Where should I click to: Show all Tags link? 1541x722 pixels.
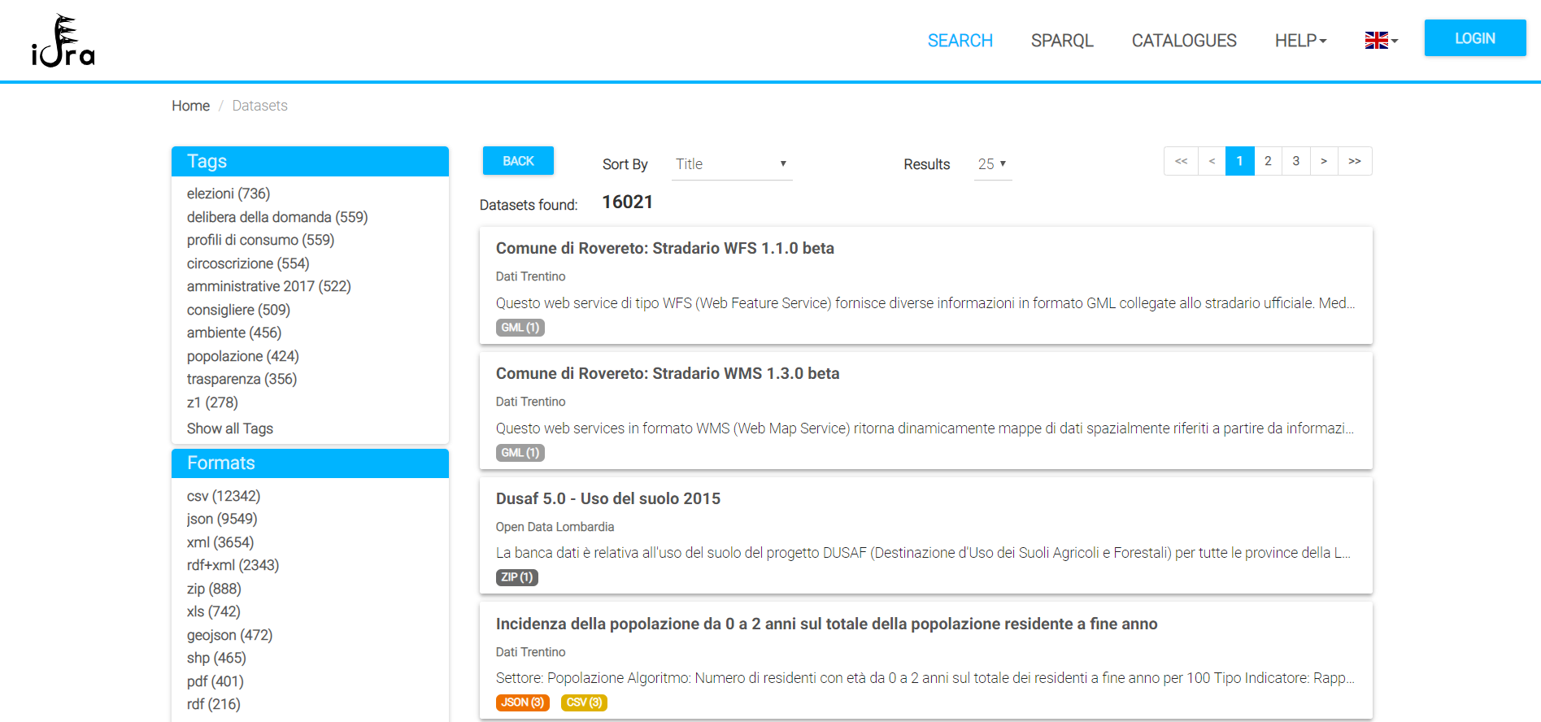pos(230,428)
